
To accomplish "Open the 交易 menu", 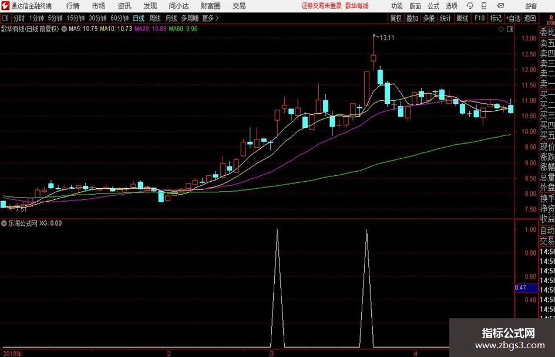I will [239, 6].
